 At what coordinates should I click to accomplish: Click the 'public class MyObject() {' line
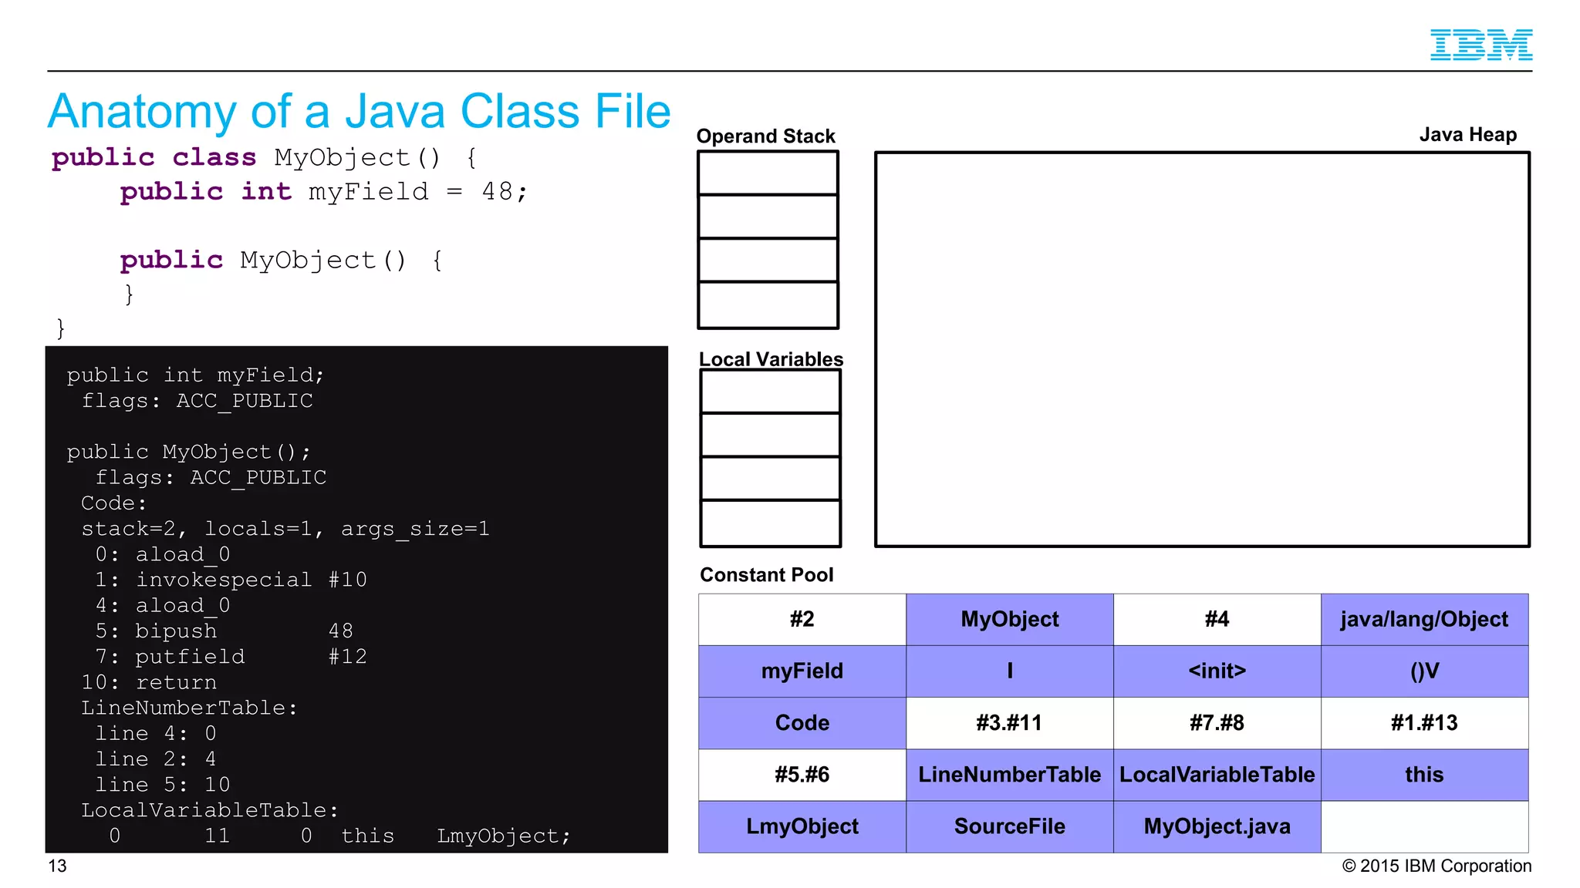pos(265,158)
